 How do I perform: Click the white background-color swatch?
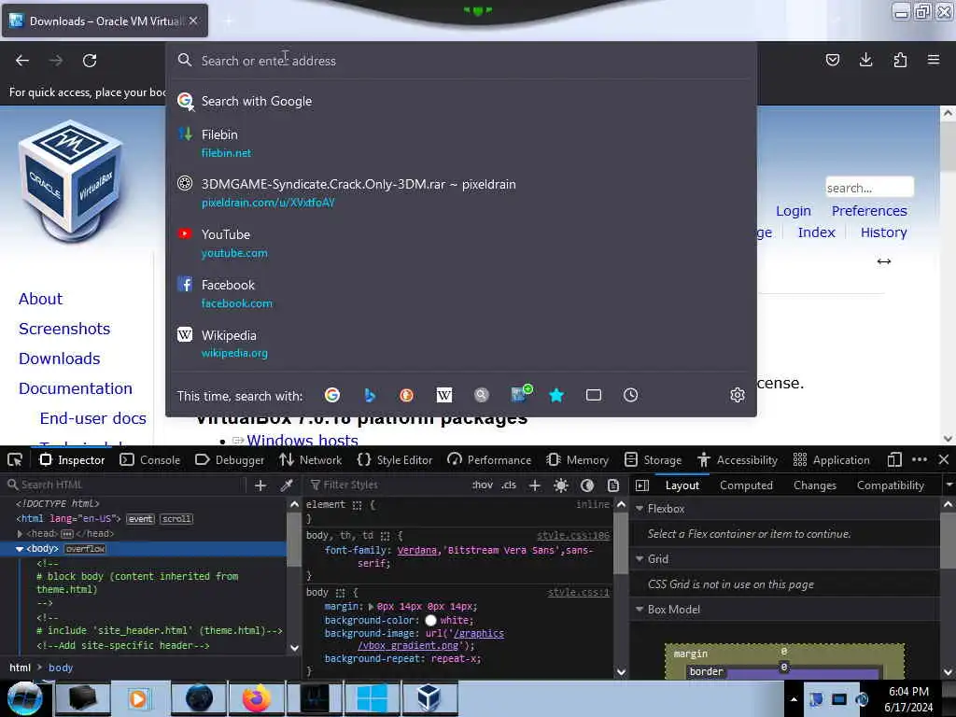[x=430, y=620]
